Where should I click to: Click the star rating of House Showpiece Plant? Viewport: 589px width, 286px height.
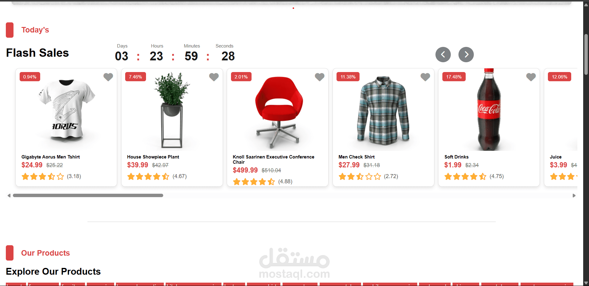[148, 176]
